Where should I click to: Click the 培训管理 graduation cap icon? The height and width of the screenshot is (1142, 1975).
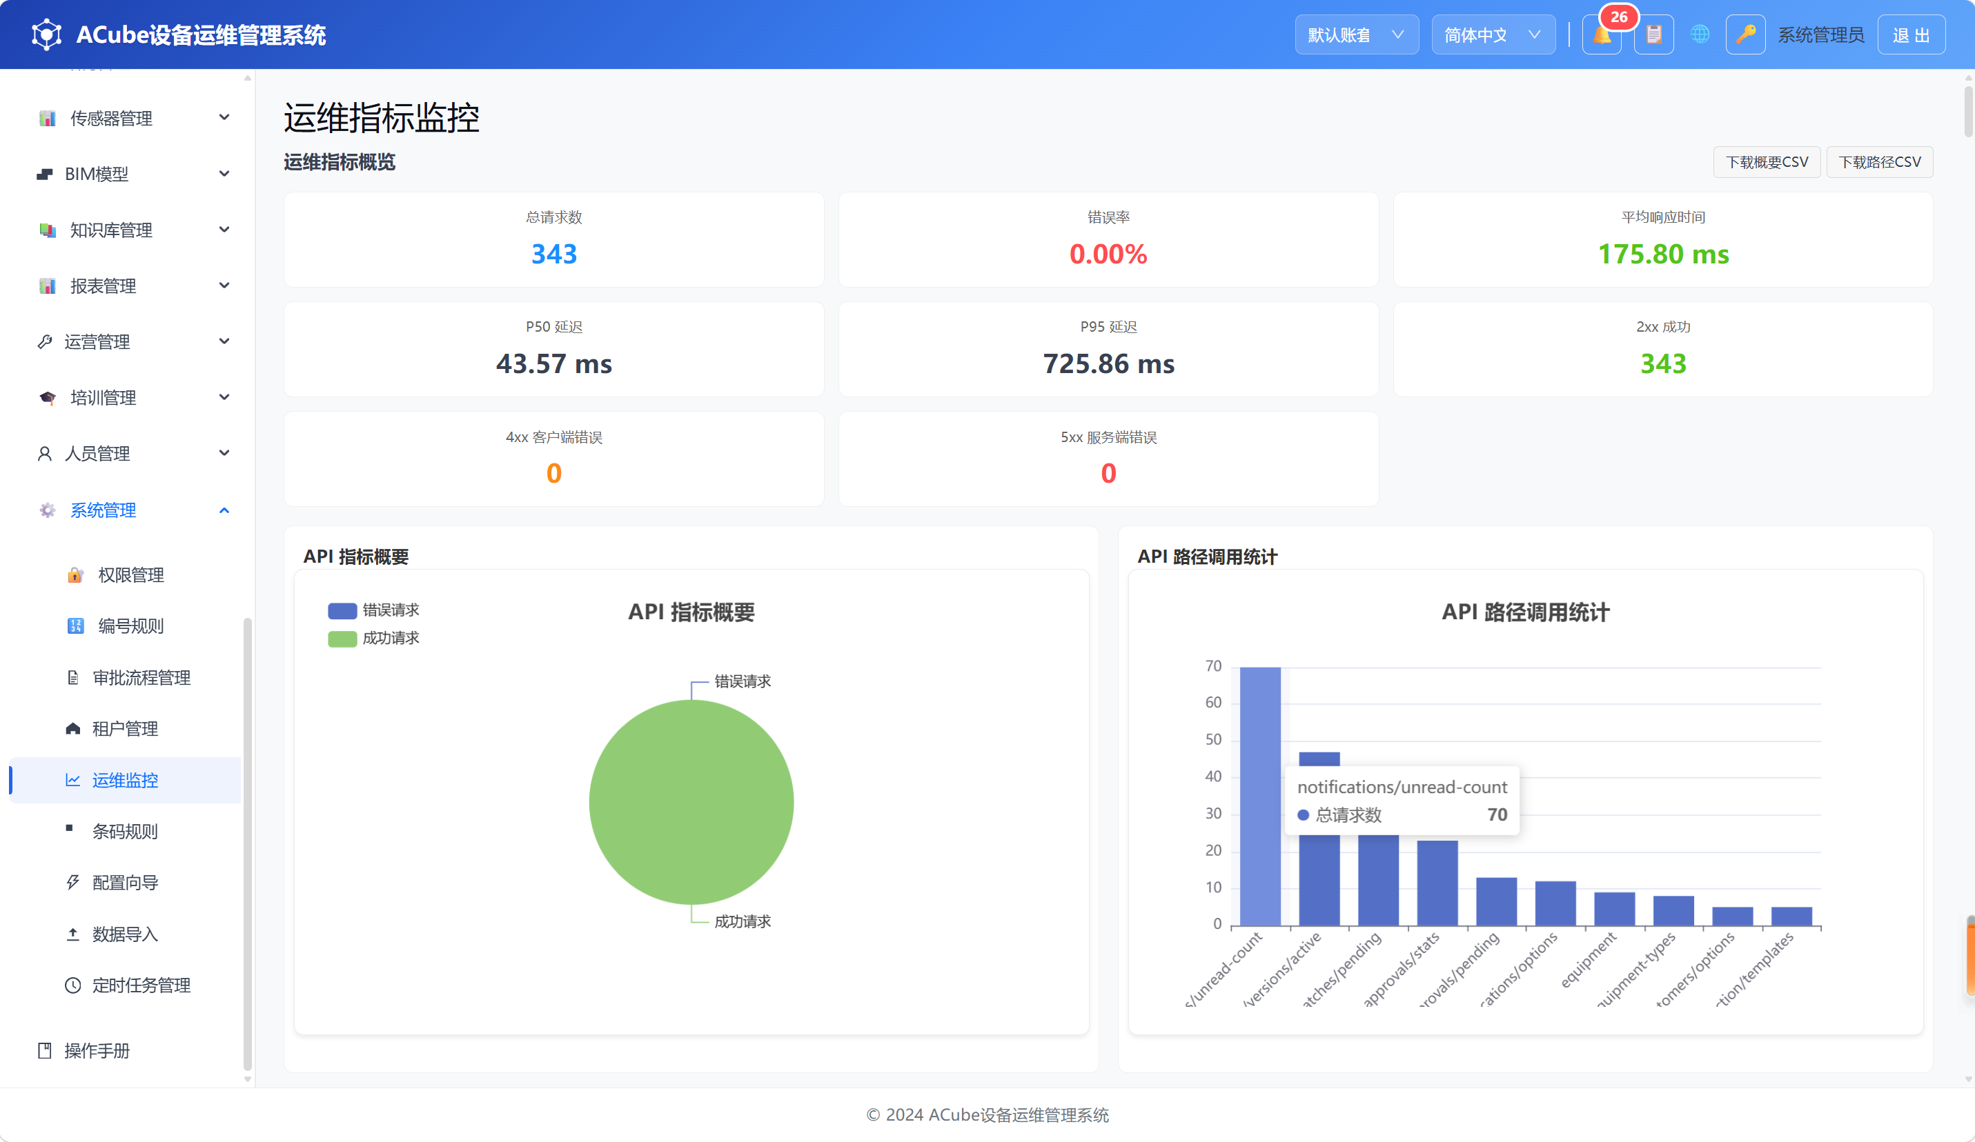(x=47, y=398)
